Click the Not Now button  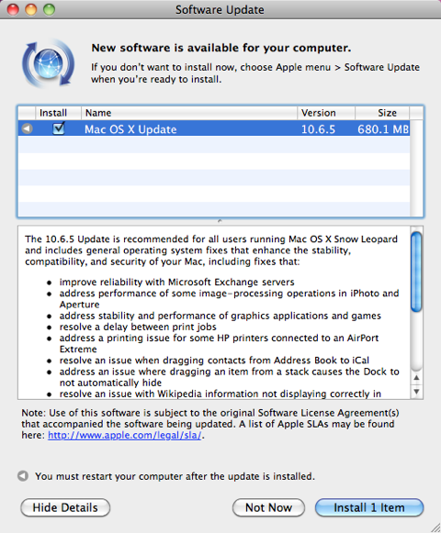[x=268, y=507]
